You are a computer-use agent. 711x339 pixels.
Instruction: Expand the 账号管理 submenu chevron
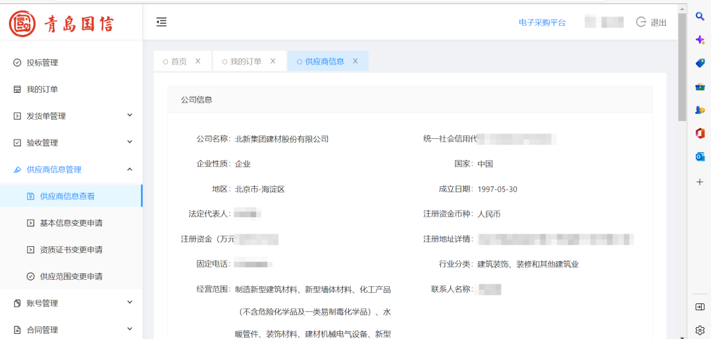point(130,302)
